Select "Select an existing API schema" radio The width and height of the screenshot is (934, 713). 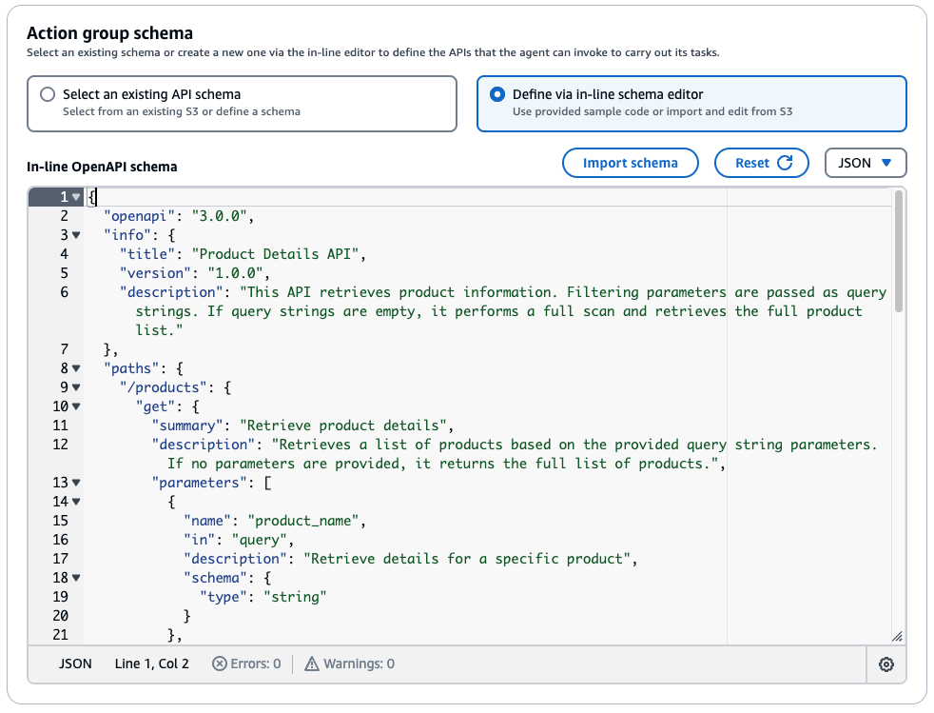coord(48,95)
